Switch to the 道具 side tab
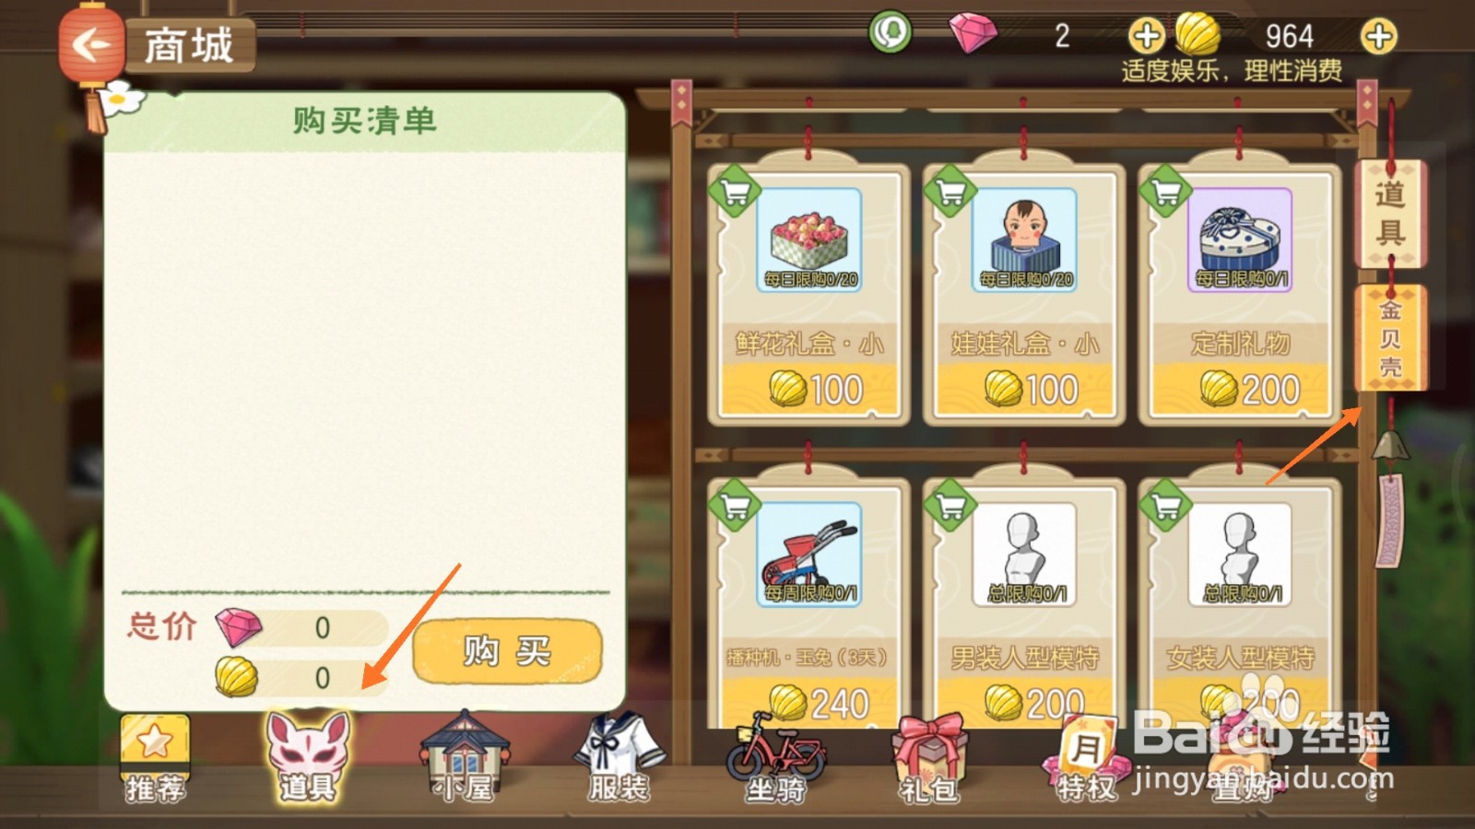1475x829 pixels. (1390, 213)
